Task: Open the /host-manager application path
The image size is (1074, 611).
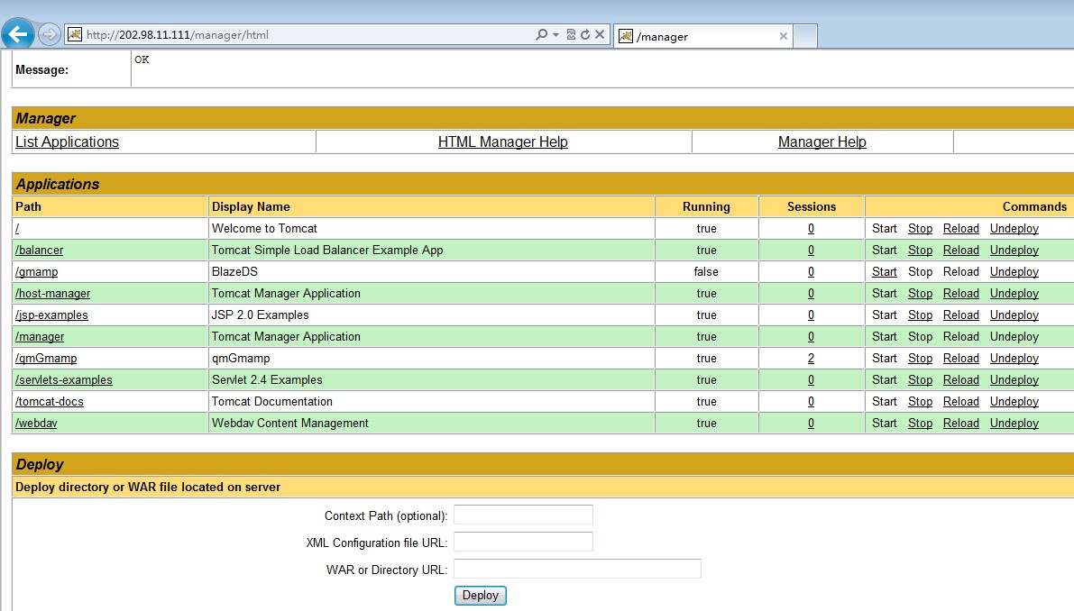Action: pos(52,294)
